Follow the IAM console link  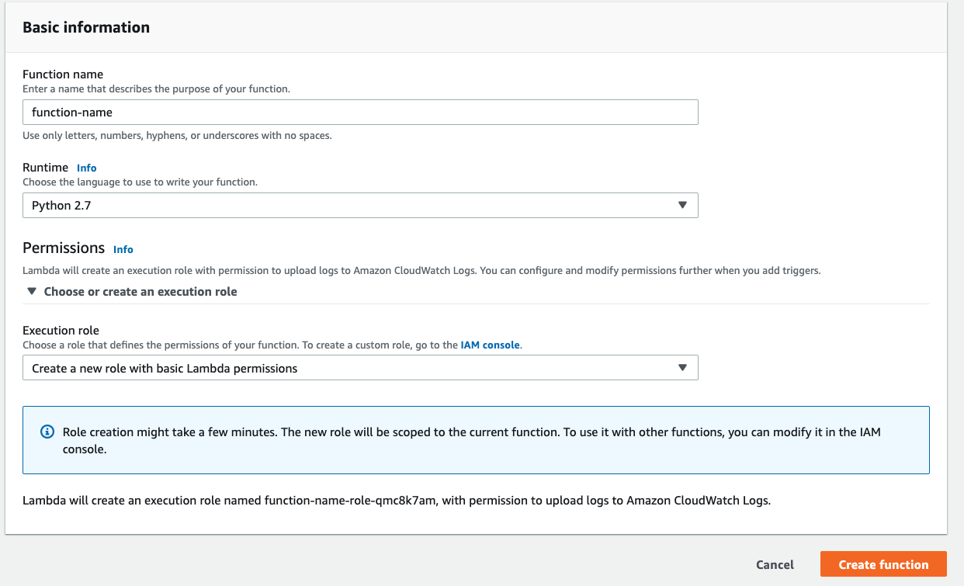(x=491, y=345)
